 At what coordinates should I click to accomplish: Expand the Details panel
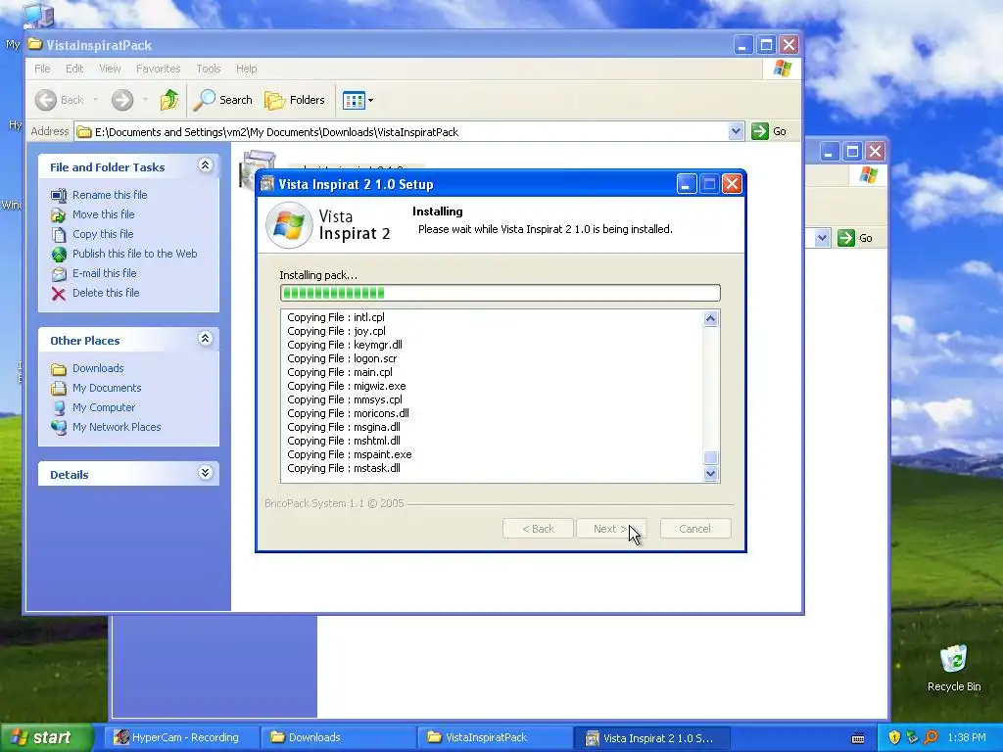pos(205,473)
